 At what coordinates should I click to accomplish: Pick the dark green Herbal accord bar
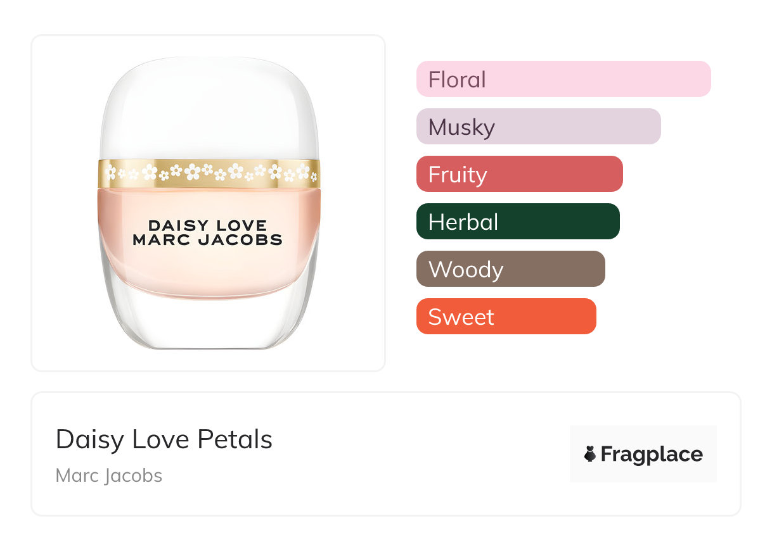517,222
